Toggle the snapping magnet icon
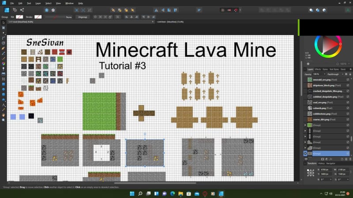The height and width of the screenshot is (198, 353). [236, 10]
